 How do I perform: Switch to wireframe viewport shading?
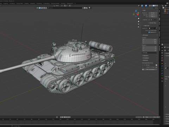click(x=152, y=6)
